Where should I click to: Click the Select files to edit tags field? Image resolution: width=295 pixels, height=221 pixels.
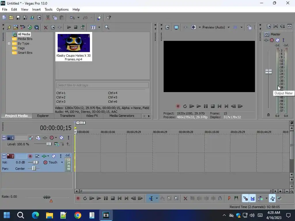pyautogui.click(x=102, y=85)
